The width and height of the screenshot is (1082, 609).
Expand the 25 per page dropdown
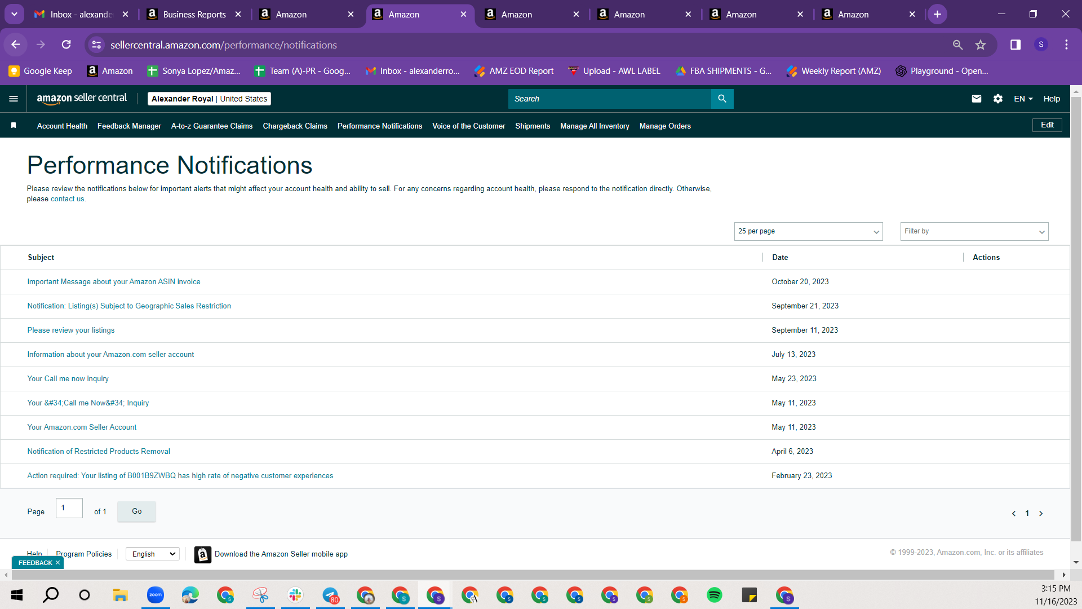click(808, 231)
